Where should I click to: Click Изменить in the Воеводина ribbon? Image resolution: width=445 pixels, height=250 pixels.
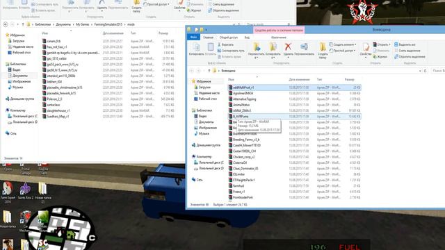click(380, 51)
